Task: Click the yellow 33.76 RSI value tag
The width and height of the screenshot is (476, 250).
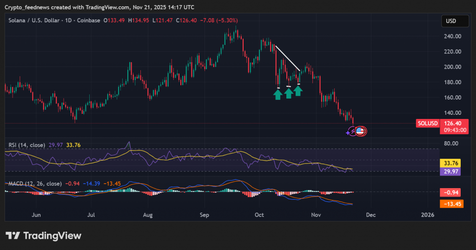Action: 449,163
